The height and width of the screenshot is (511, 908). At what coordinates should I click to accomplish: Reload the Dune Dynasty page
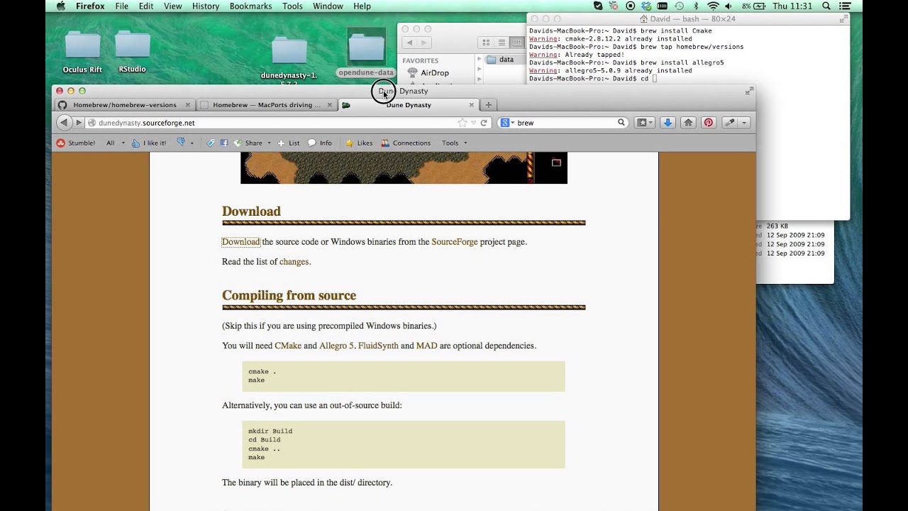484,123
